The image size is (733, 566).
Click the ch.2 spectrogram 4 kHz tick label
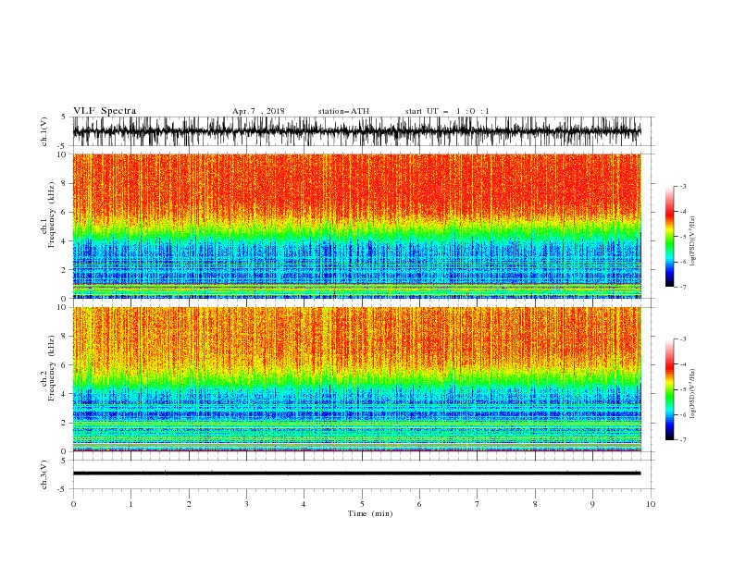[64, 394]
